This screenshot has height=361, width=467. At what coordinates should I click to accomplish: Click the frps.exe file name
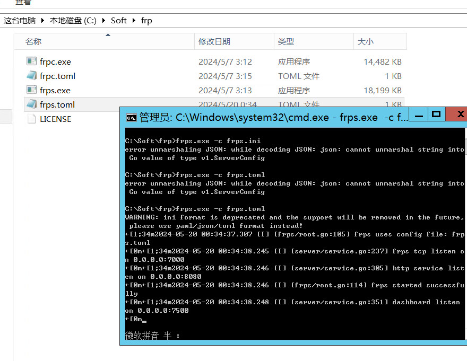coord(55,90)
